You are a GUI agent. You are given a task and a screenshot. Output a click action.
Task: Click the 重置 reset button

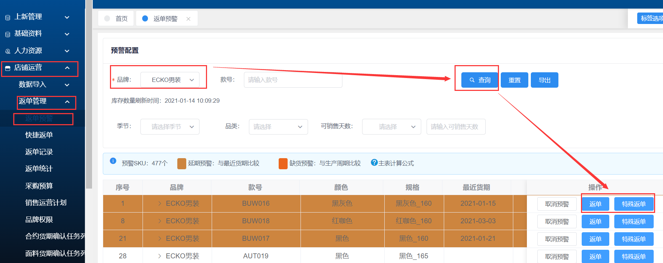[514, 80]
